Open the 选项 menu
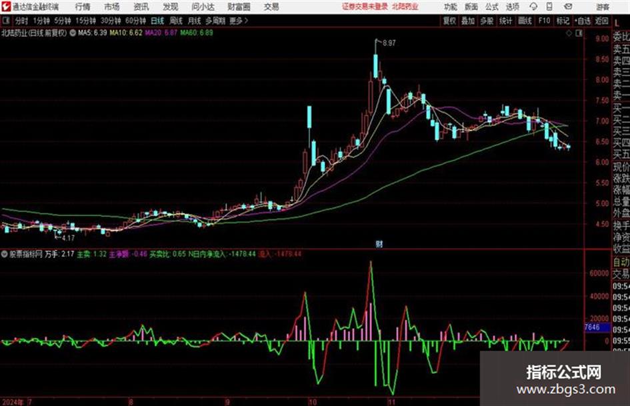The height and width of the screenshot is (406, 630). tap(513, 7)
